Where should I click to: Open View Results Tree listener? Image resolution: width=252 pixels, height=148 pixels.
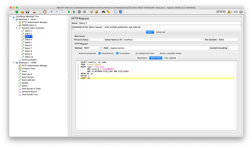[x=30, y=94]
